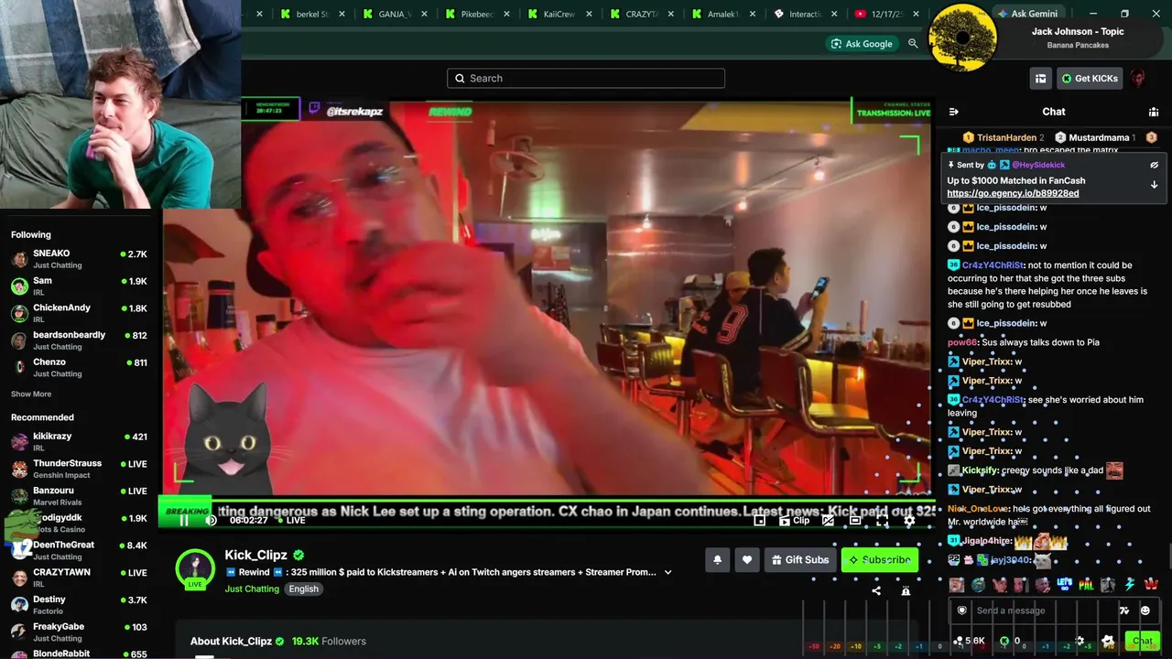Click the Ask Google button
This screenshot has height=659, width=1172.
[861, 44]
